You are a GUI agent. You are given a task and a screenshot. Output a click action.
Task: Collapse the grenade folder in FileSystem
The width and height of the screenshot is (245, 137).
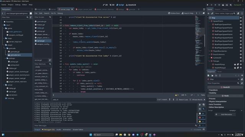pyautogui.click(x=5, y=48)
